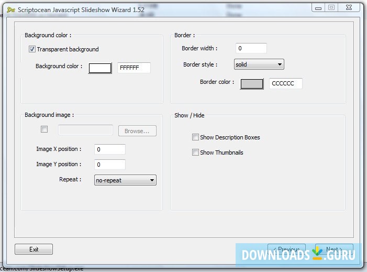Click the Browse... button

(137, 131)
